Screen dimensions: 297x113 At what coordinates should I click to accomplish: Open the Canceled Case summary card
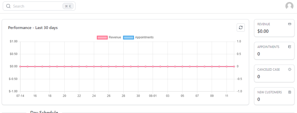[274, 73]
